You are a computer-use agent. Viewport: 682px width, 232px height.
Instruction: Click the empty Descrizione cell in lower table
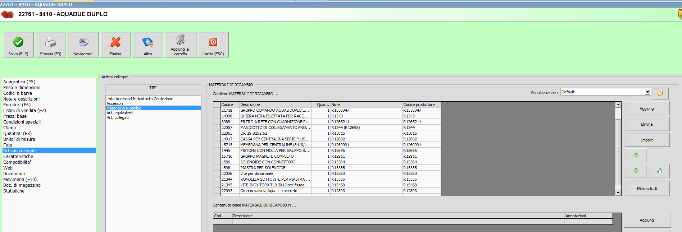(x=398, y=222)
